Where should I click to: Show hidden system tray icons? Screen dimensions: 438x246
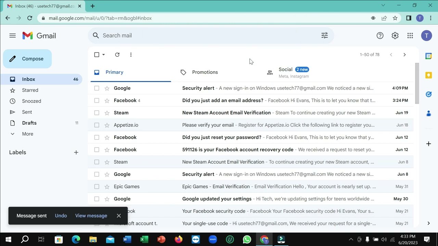point(351,240)
